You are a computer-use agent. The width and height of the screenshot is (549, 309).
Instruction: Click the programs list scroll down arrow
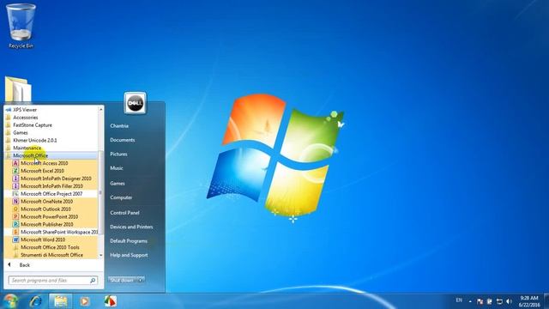coord(101,256)
